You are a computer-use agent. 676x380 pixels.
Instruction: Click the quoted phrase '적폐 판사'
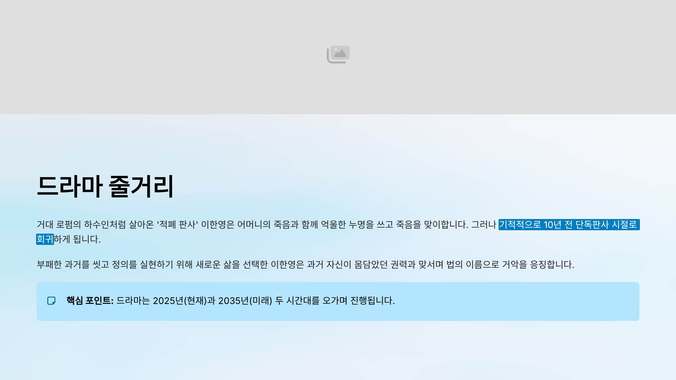pos(177,225)
